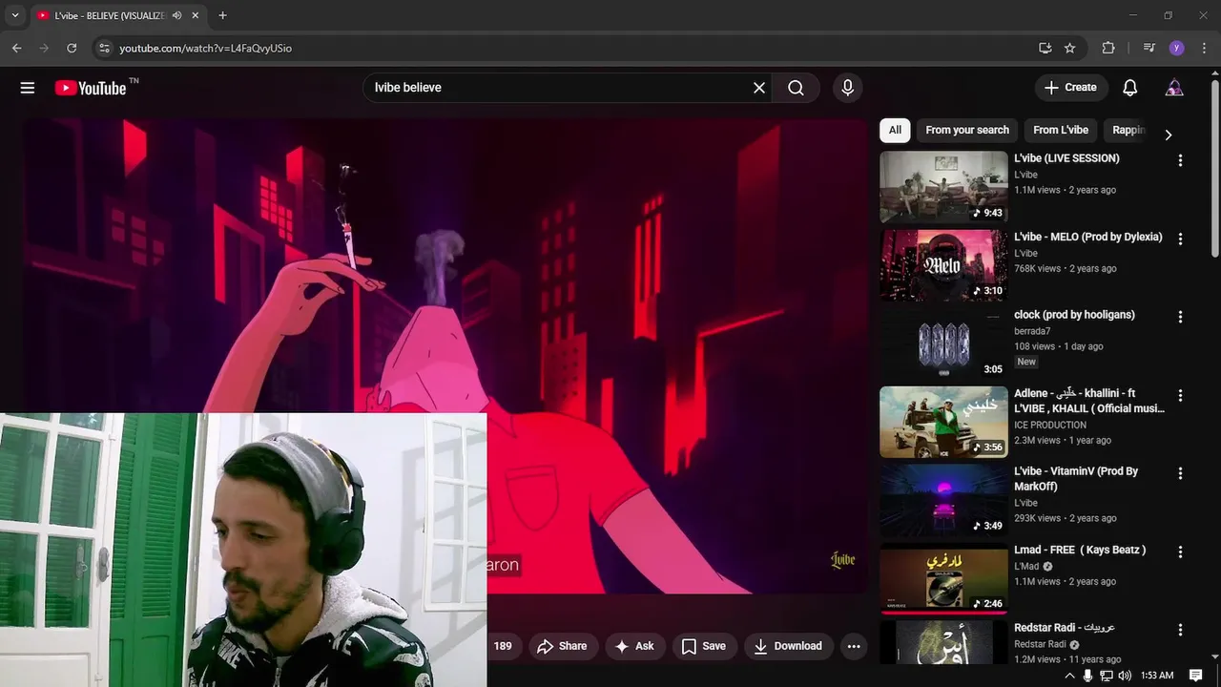
Task: Open more options for L'vibe - MELO video
Action: point(1180,239)
